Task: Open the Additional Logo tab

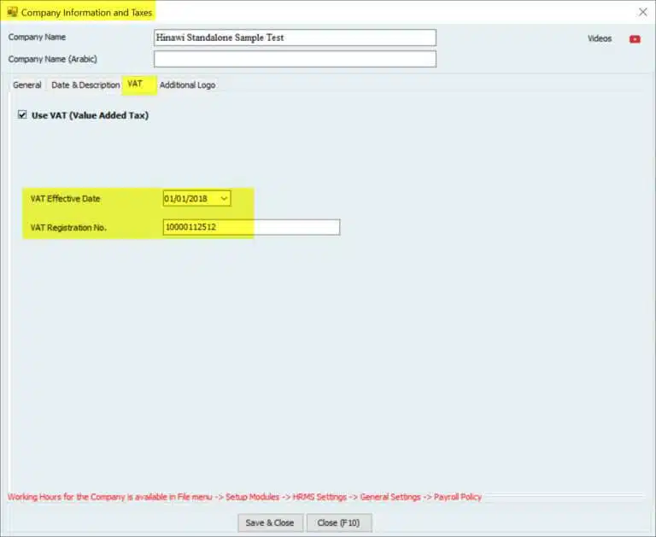Action: [187, 85]
